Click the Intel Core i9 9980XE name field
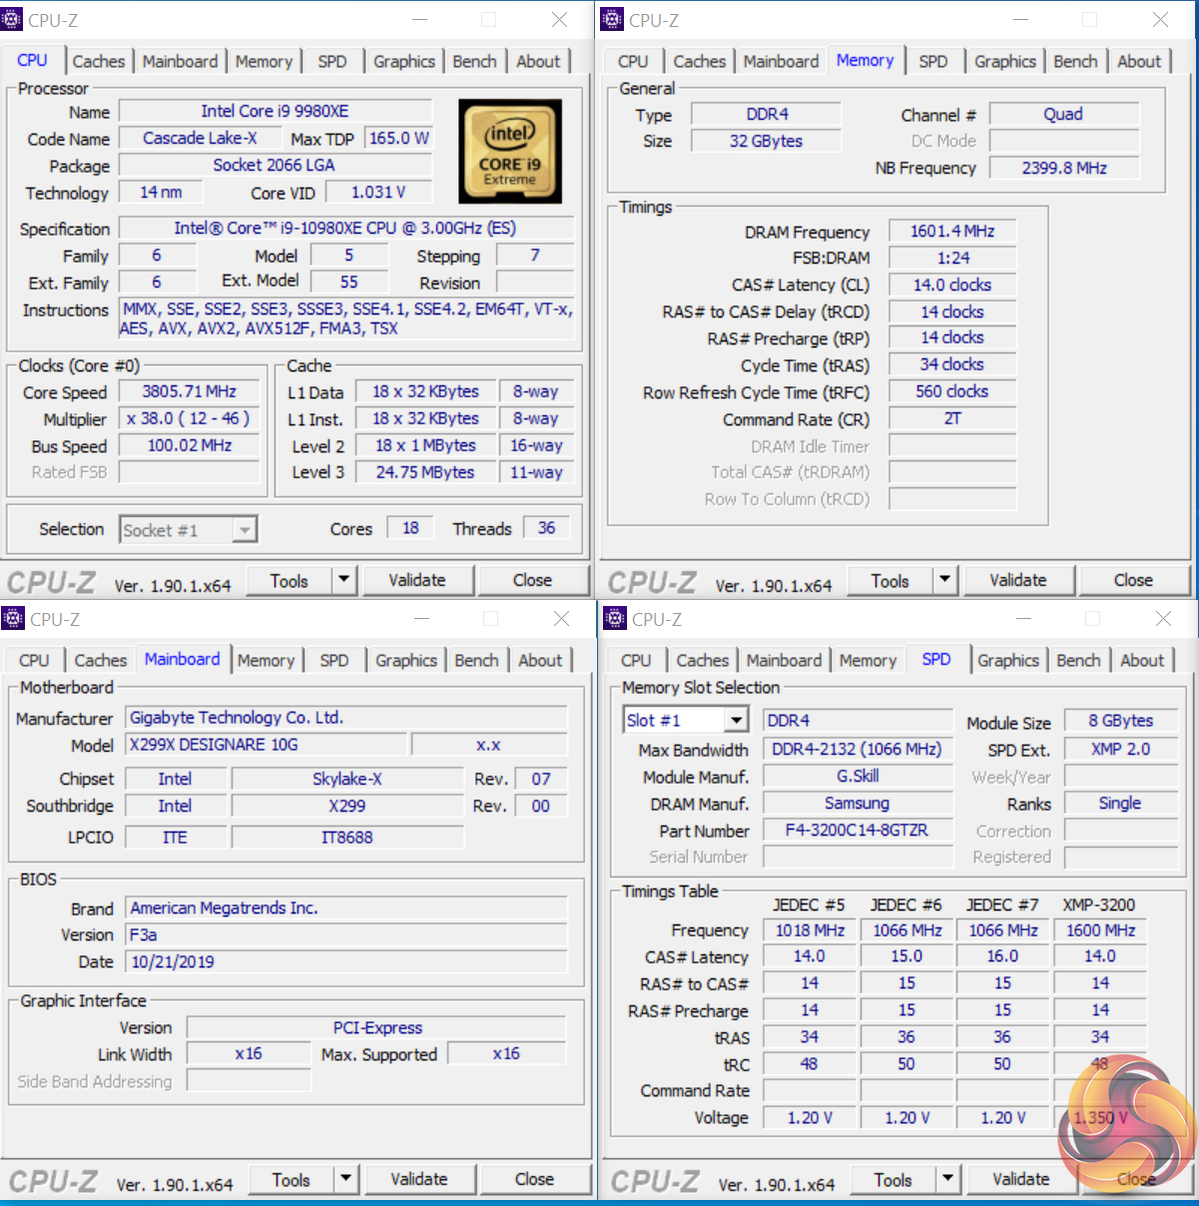The height and width of the screenshot is (1206, 1199). click(275, 112)
